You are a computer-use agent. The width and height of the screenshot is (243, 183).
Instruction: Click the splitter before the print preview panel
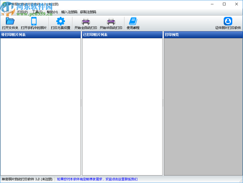pos(163,103)
